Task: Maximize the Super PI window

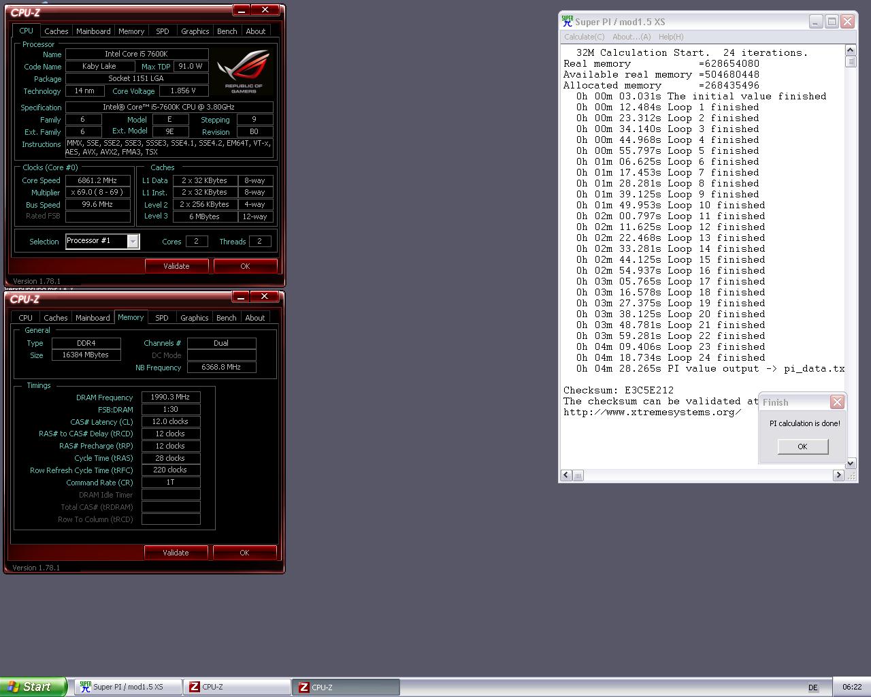Action: 831,22
